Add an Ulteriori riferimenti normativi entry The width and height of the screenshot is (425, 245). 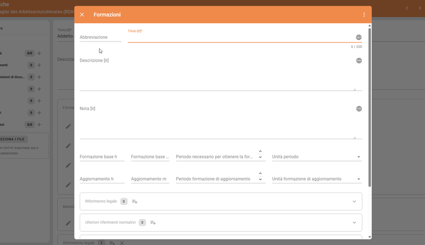click(x=153, y=223)
